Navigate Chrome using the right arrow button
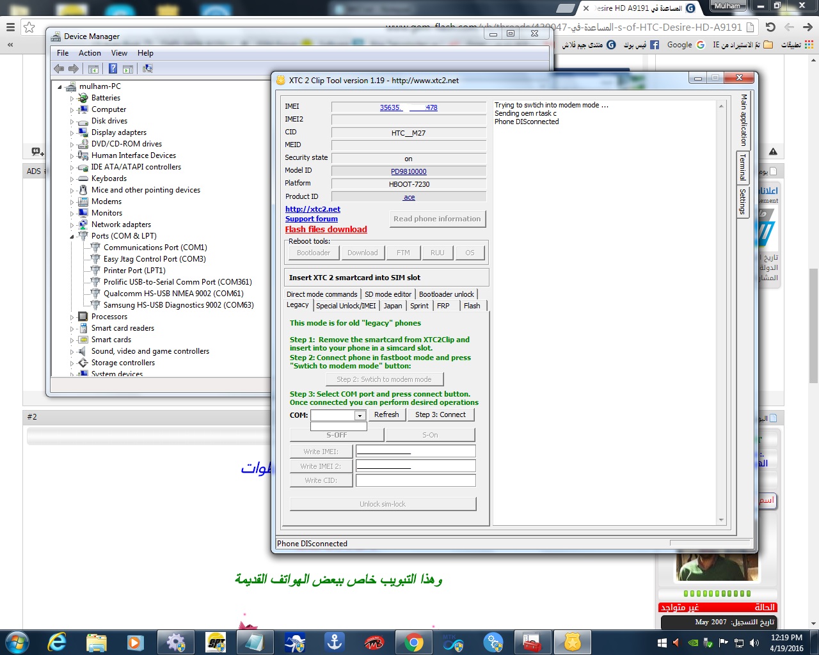819x655 pixels. 807,27
